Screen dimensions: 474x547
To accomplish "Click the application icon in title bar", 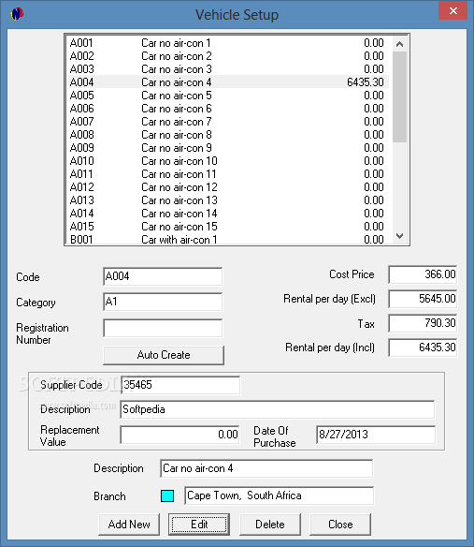I will 17,14.
